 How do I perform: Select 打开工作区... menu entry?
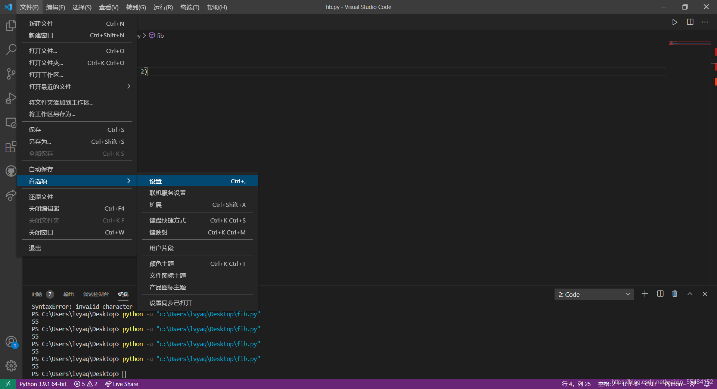click(x=77, y=75)
